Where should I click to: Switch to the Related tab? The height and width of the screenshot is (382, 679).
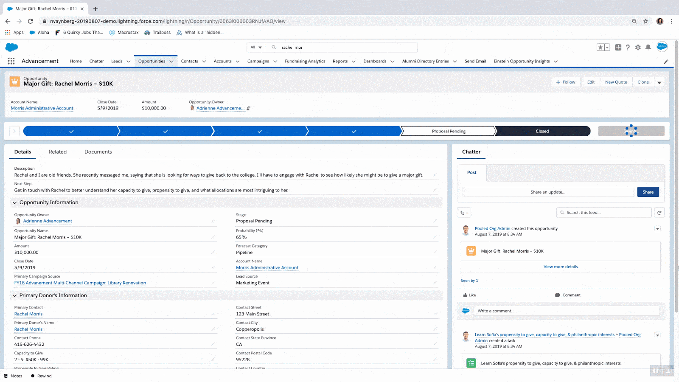(58, 152)
